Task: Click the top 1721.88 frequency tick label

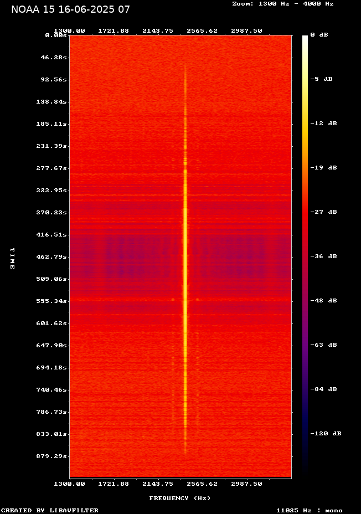Action: click(x=114, y=30)
